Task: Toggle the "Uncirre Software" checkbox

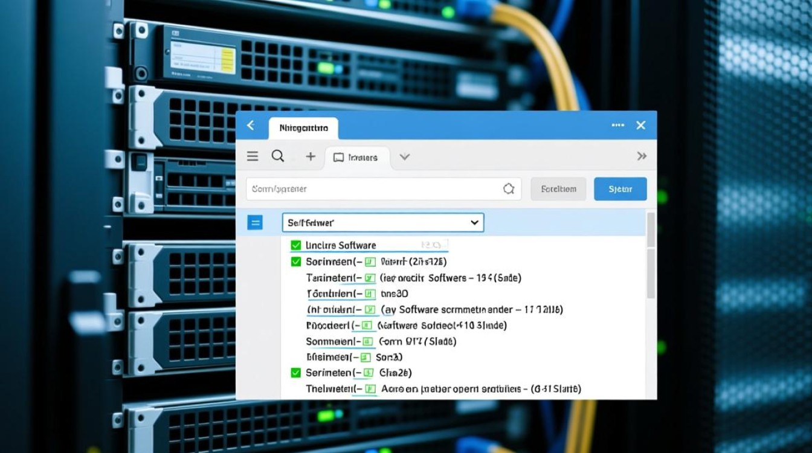Action: (295, 245)
